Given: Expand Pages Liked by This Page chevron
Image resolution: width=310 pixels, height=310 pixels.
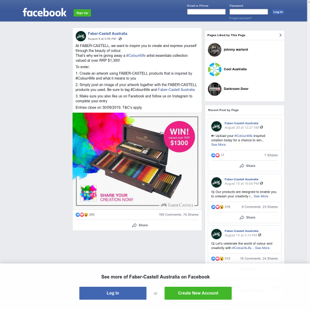Looking at the screenshot, I should point(281,35).
